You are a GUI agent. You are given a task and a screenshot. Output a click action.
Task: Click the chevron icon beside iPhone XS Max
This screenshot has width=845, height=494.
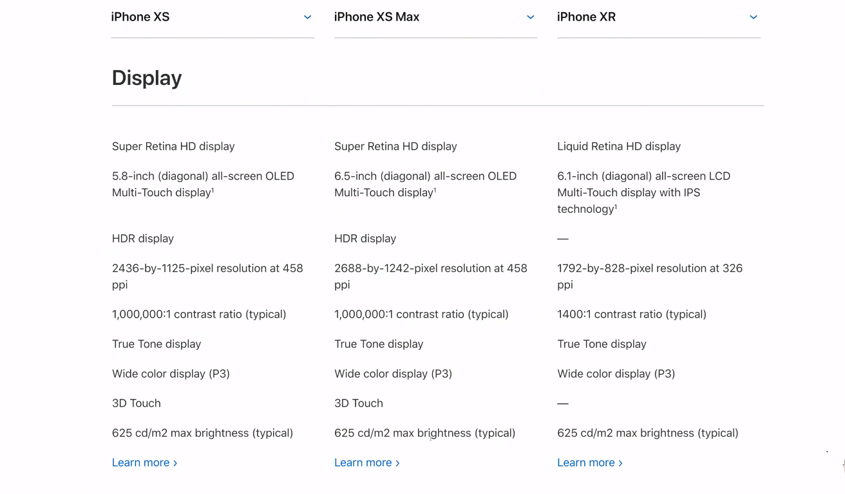(530, 17)
